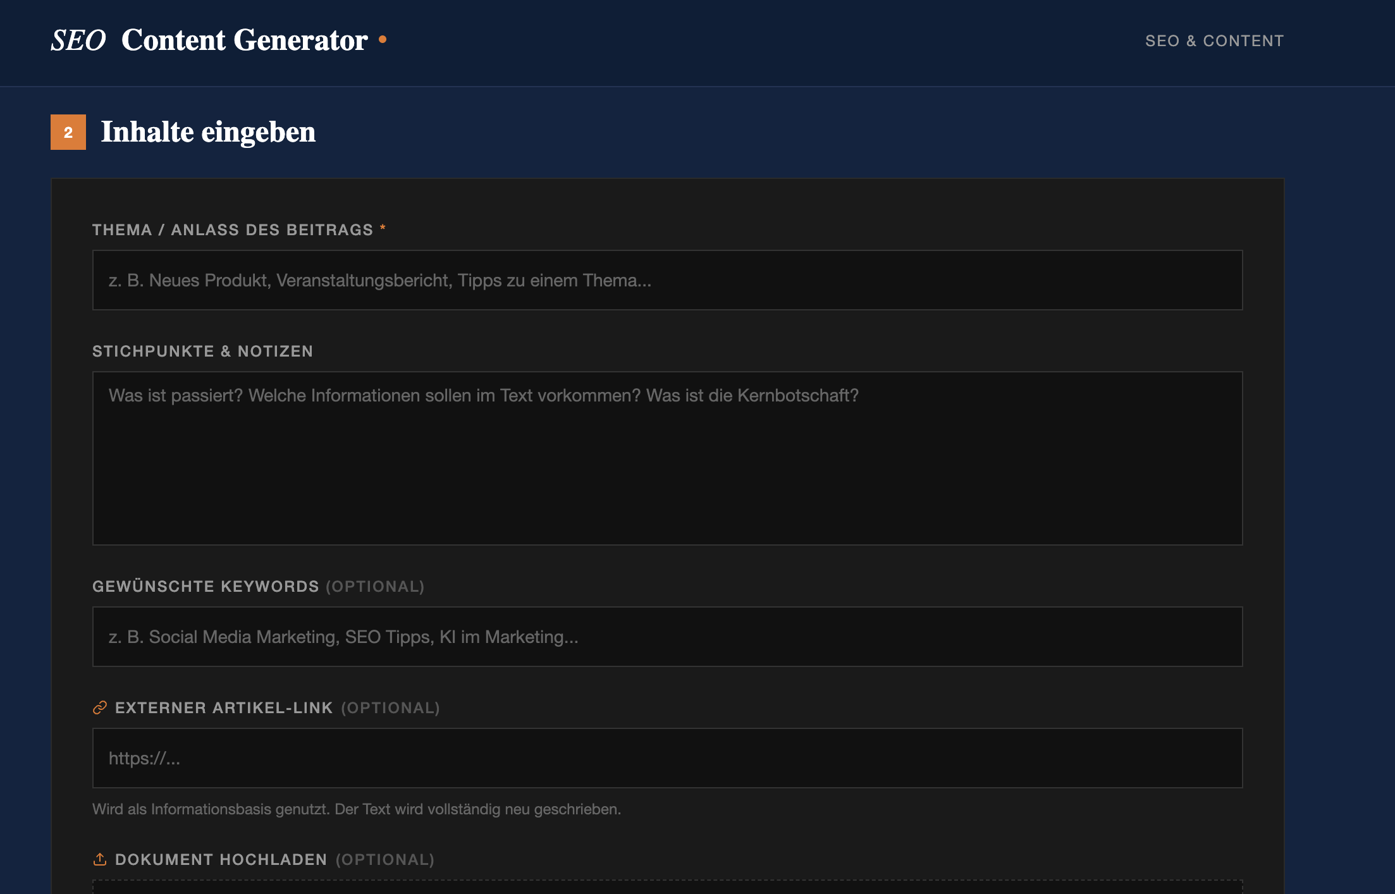Click the Thema / Anlass des Beitrags label
Screen dimensions: 1395x894
(233, 230)
